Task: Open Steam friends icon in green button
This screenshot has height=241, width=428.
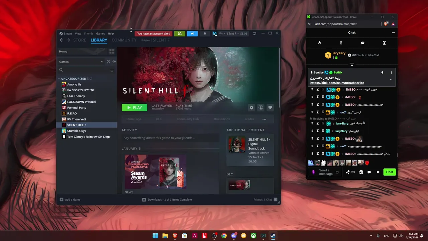Action: pos(180,33)
